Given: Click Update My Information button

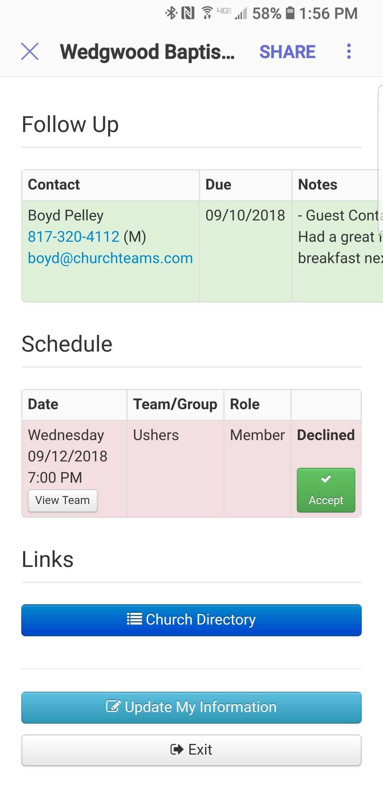Looking at the screenshot, I should click(191, 707).
